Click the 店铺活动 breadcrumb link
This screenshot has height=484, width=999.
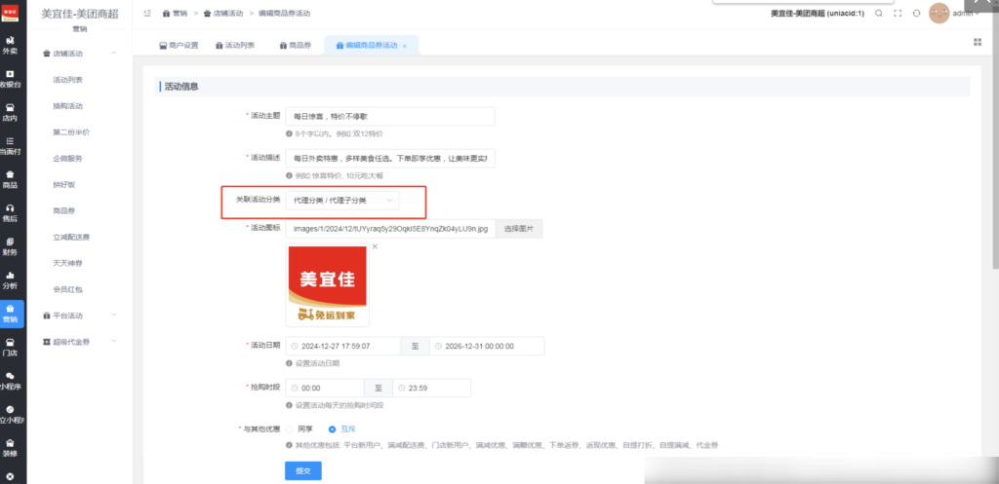coord(223,14)
